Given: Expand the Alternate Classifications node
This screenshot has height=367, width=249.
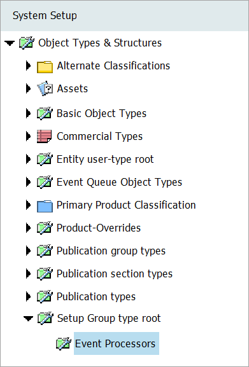Looking at the screenshot, I should click(28, 66).
